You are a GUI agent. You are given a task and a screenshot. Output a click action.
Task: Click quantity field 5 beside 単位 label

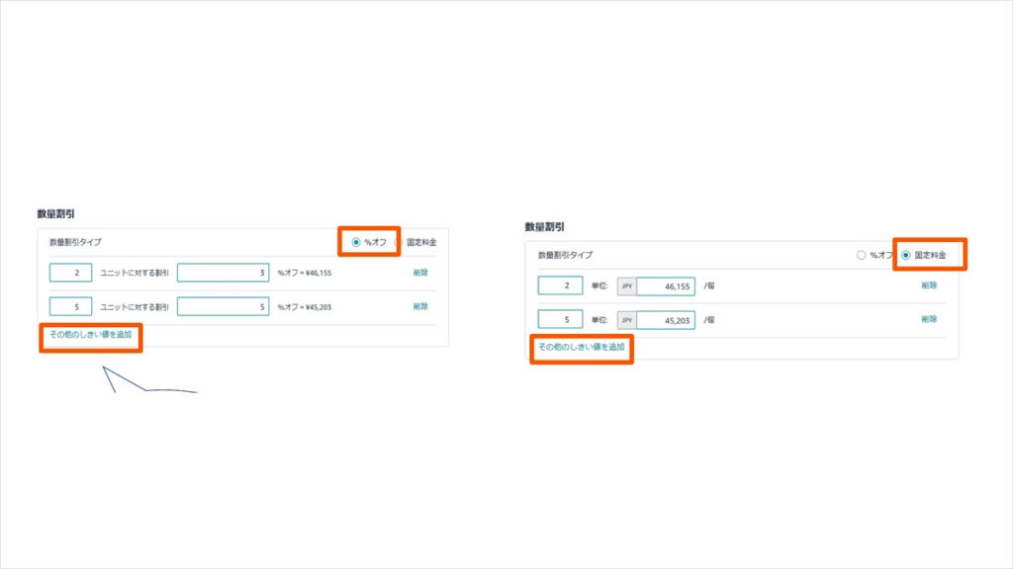[560, 319]
